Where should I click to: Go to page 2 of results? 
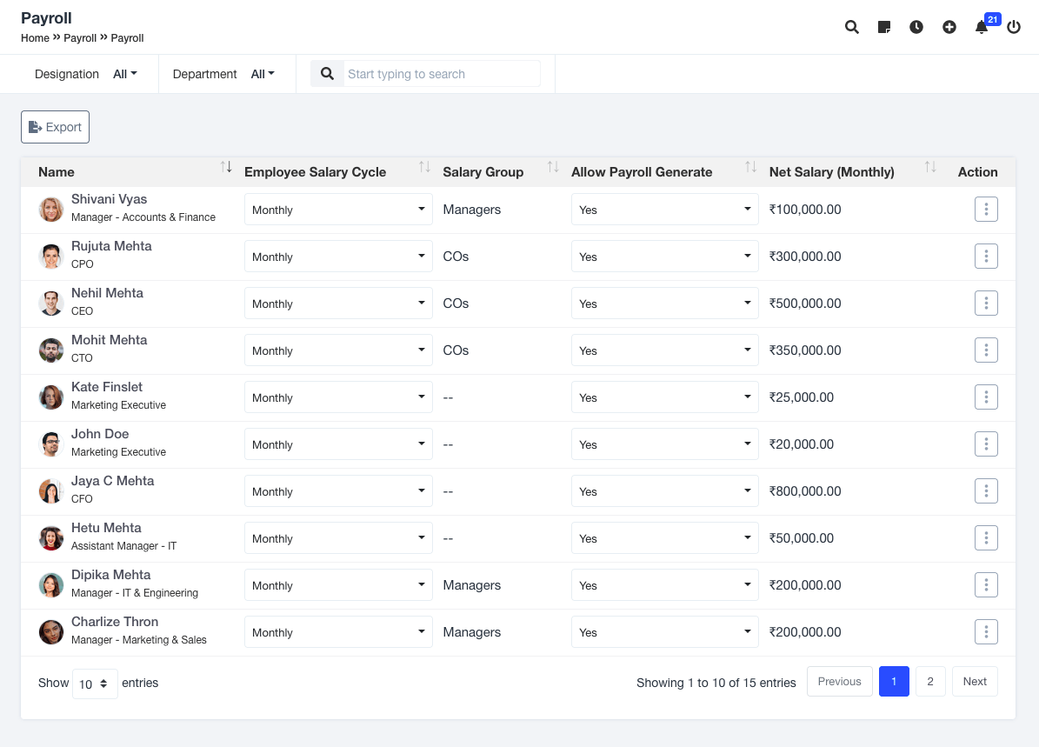930,682
